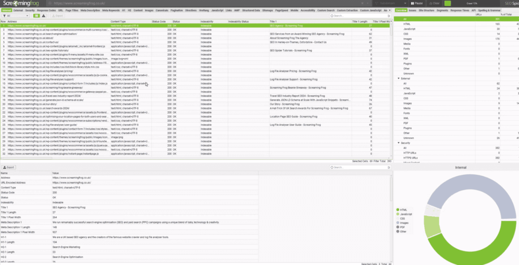Open the External tab
Screen dimensions: 519x265
[18, 10]
